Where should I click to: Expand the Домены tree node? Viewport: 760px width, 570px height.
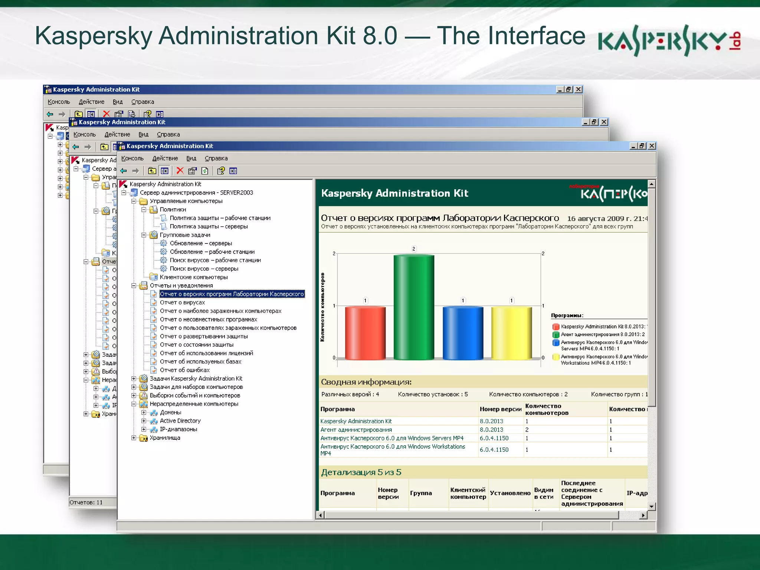pos(144,413)
